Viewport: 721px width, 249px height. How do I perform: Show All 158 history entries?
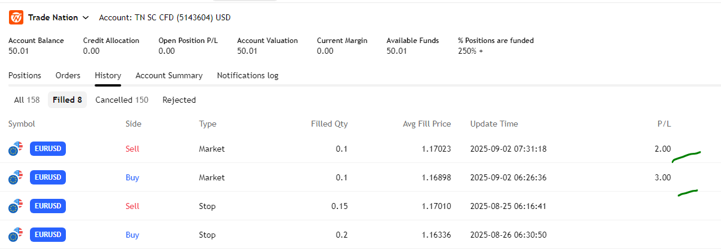click(x=27, y=100)
